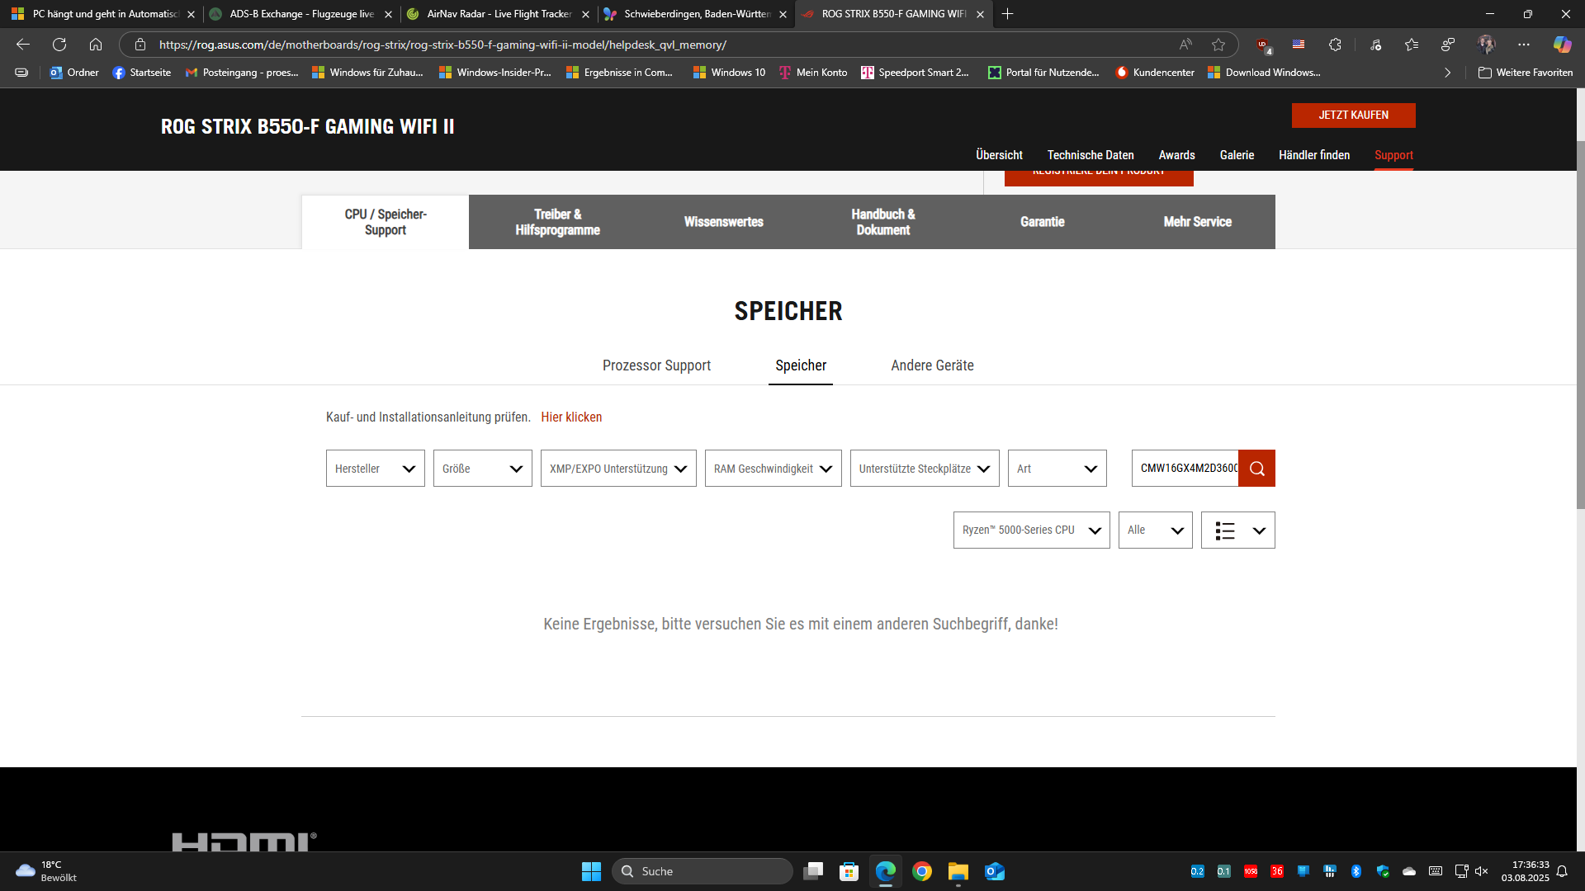This screenshot has width=1585, height=891.
Task: Click Google Chrome taskbar icon
Action: pos(921,871)
